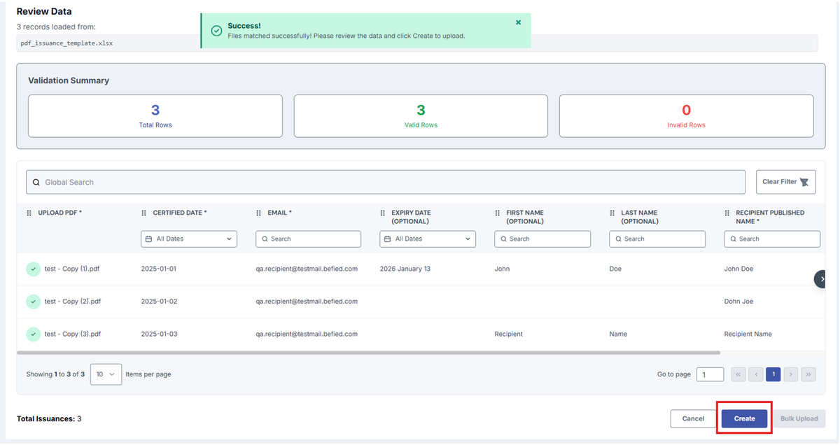This screenshot has width=840, height=445.
Task: Click expiry date 2026 January 13
Action: point(405,269)
